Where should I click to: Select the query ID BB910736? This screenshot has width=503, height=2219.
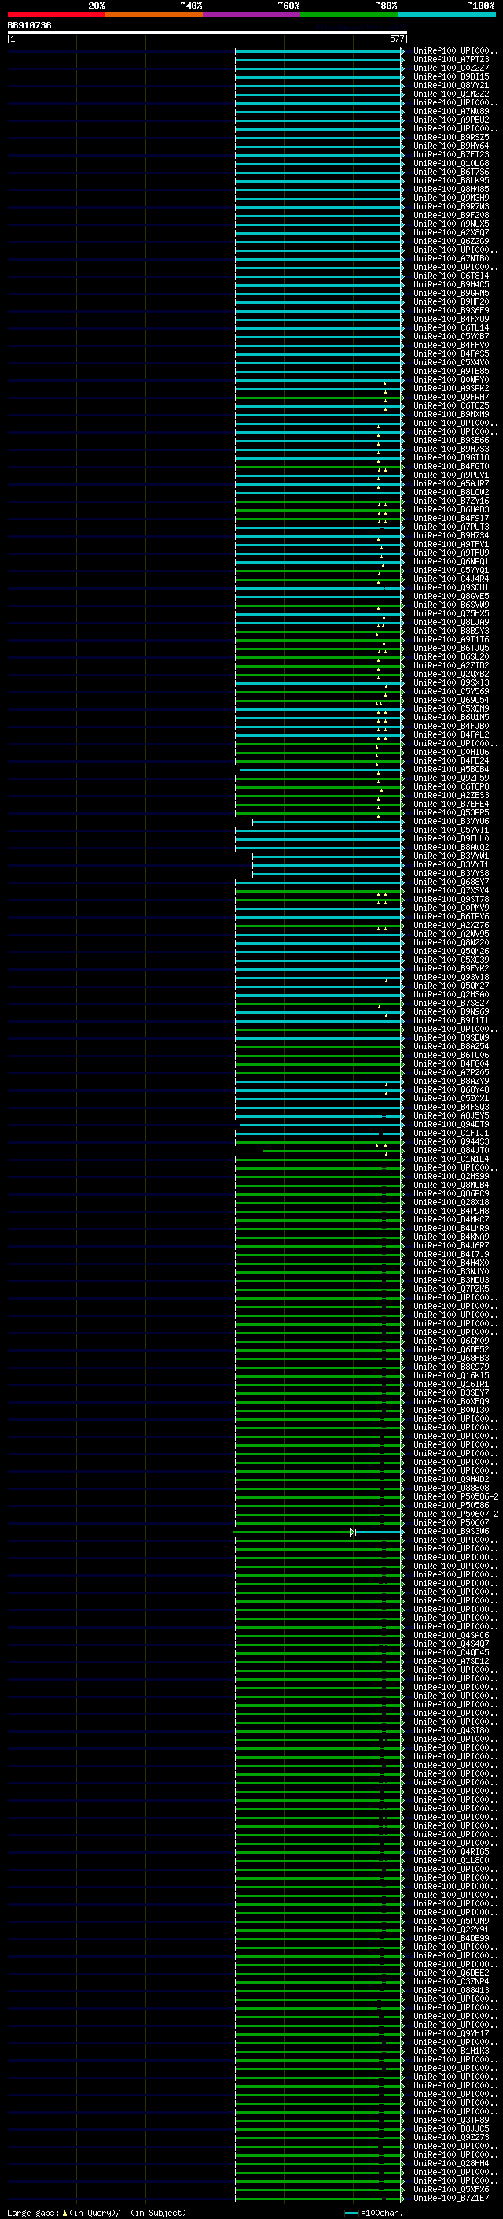coord(29,26)
